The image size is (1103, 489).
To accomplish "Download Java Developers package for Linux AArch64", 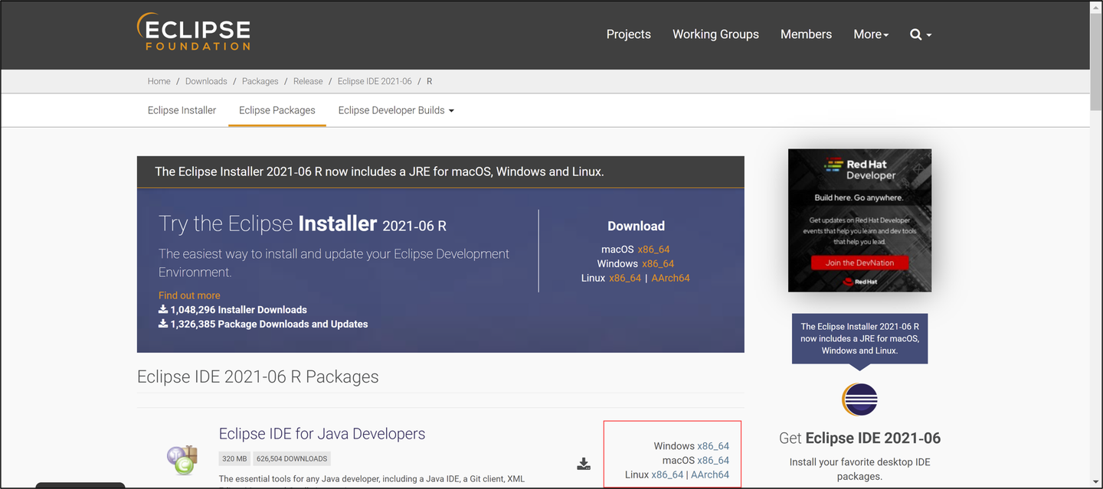I will coord(710,475).
